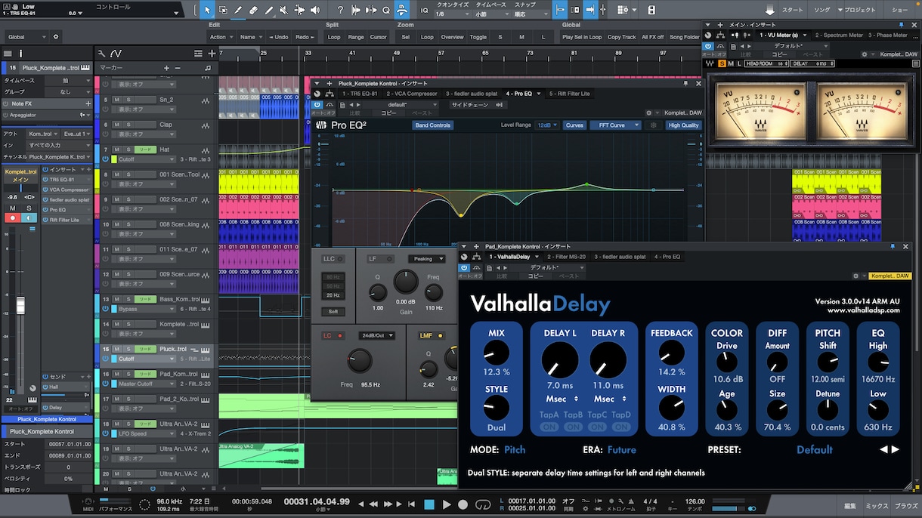Adjust the FEEDBACK knob in ValhallaDelay
Screen dimensions: 922x518
(x=671, y=353)
